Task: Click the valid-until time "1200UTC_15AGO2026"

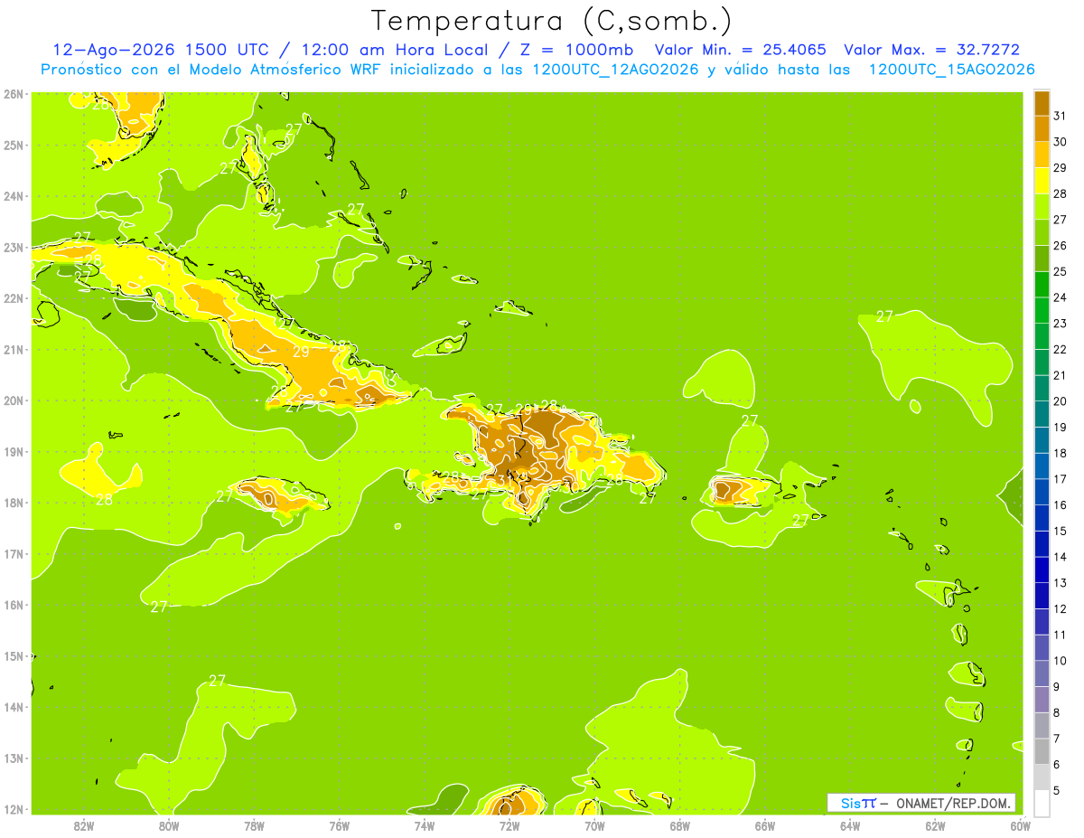Action: pyautogui.click(x=951, y=70)
